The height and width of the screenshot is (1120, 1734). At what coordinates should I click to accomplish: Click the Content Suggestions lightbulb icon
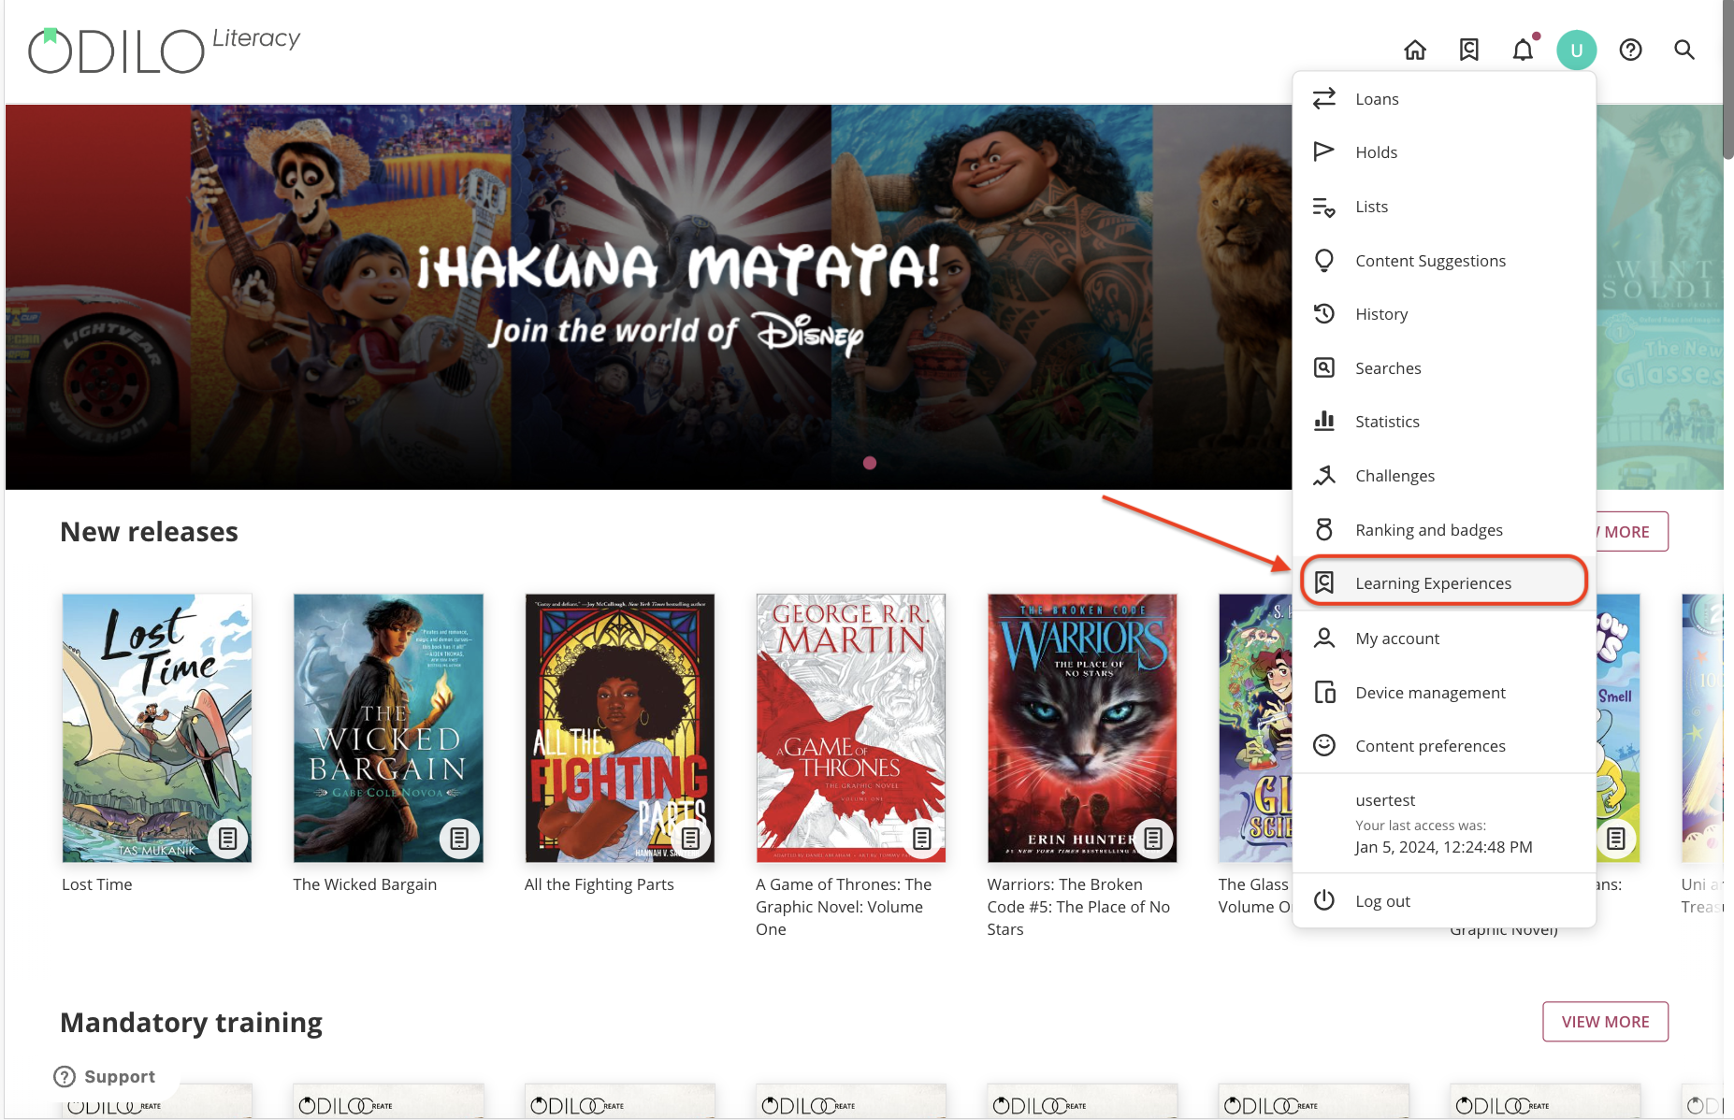1324,260
